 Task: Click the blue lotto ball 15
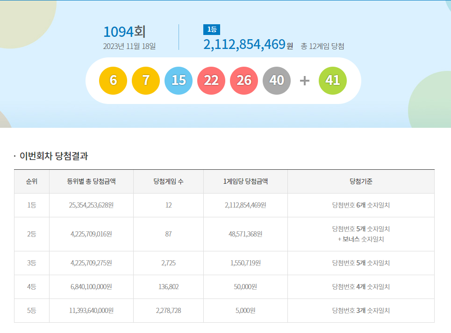click(179, 81)
